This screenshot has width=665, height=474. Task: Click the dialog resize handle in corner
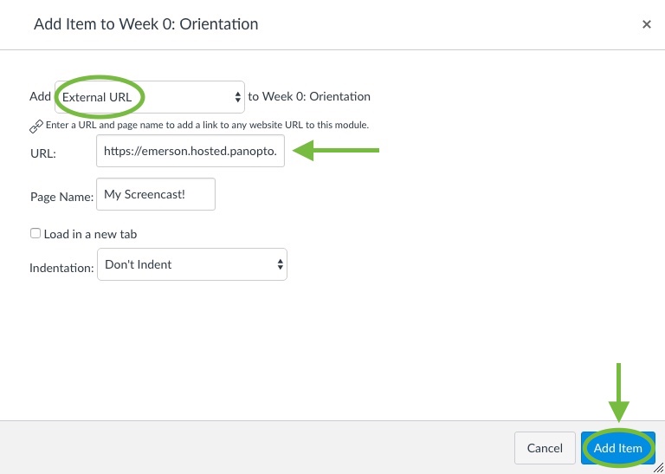click(659, 468)
